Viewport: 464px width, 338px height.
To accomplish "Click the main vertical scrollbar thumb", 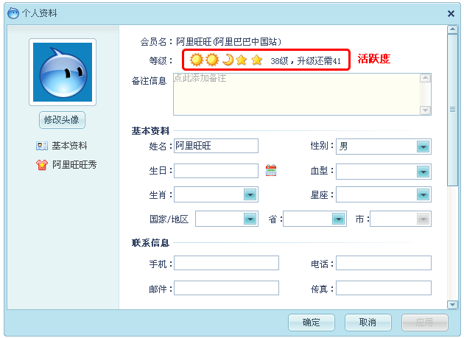I will click(452, 110).
